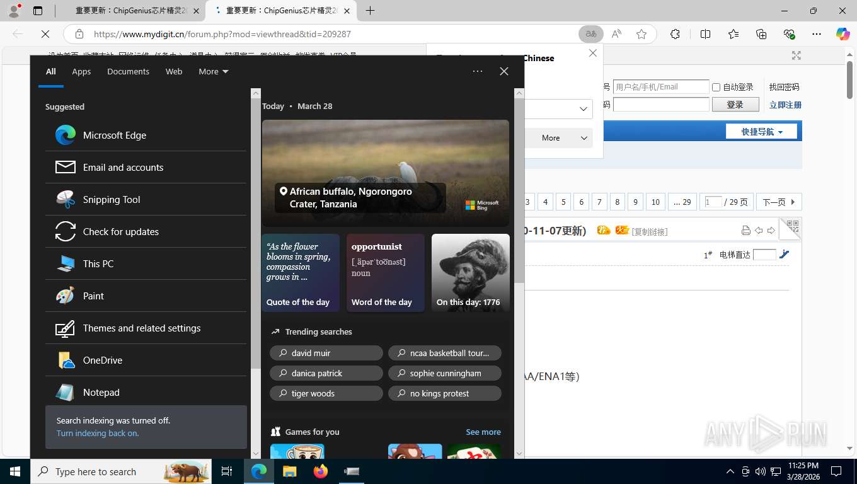This screenshot has width=857, height=484.
Task: Open Quote of the day card
Action: coord(301,273)
